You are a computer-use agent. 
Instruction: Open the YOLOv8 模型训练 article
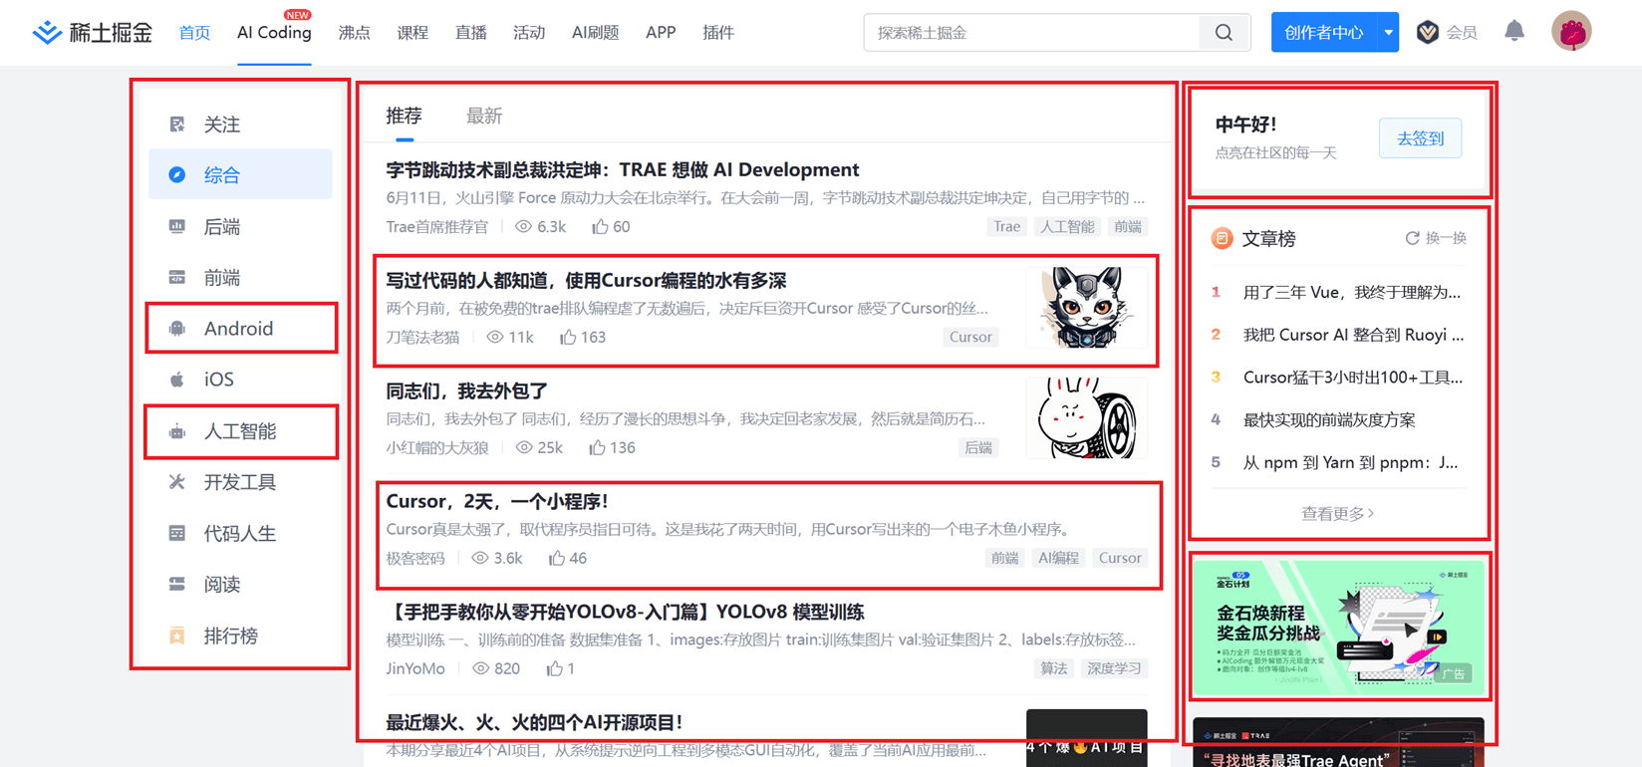pos(625,613)
